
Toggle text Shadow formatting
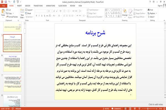45,16
